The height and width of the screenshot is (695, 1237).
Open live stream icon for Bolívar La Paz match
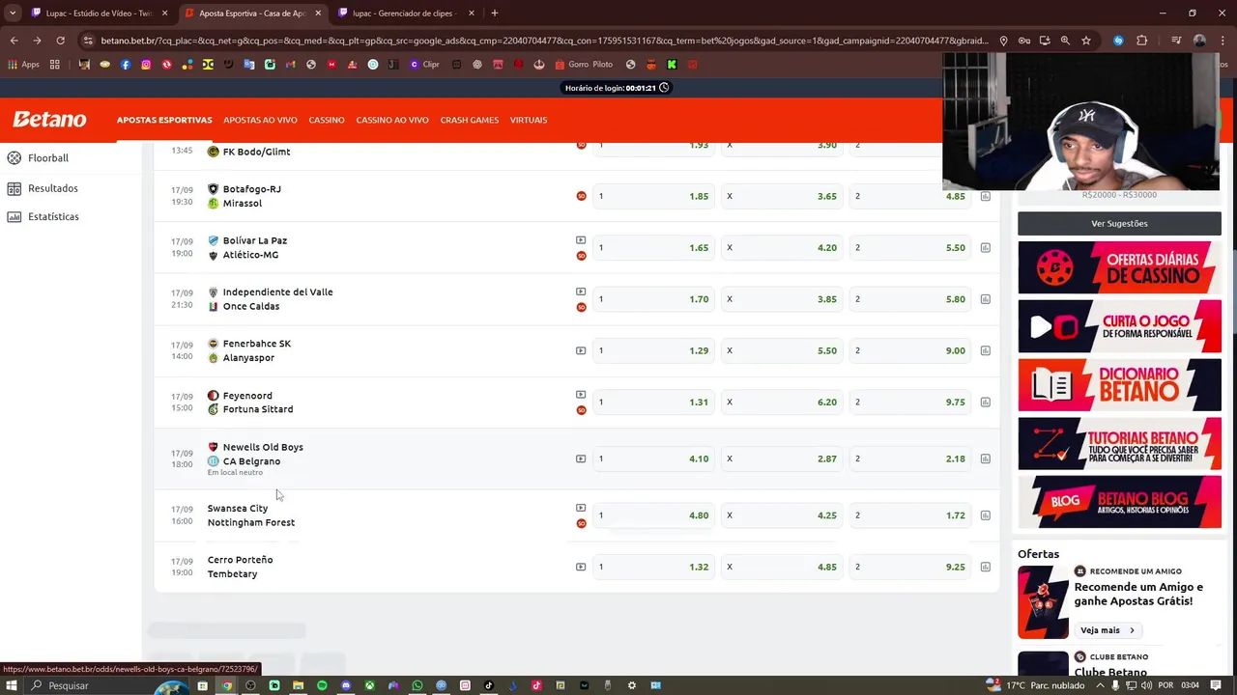coord(581,240)
